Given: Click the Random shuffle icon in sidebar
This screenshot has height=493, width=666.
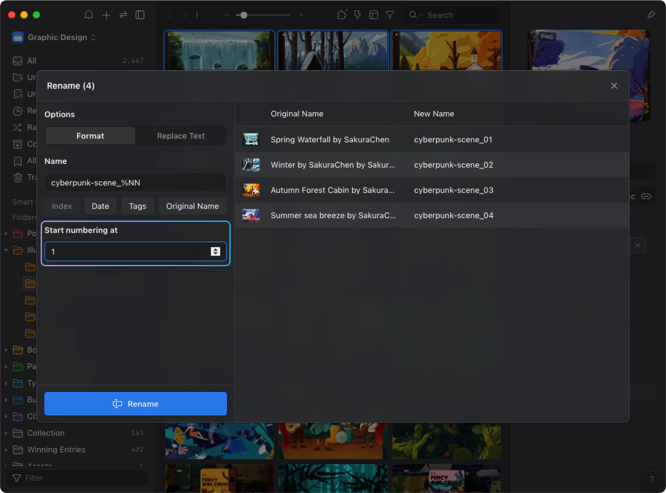Looking at the screenshot, I should [17, 127].
